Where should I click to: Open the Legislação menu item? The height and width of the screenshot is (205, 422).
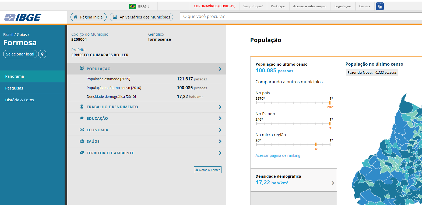point(343,6)
